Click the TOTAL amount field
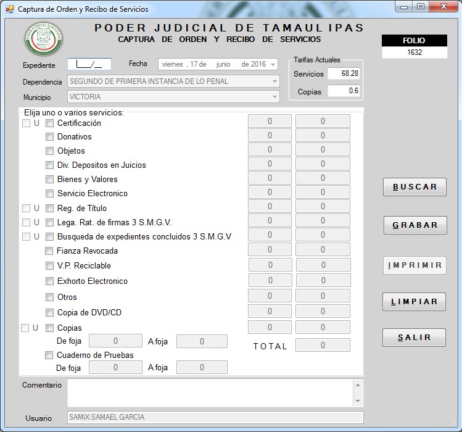The width and height of the screenshot is (462, 432). pyautogui.click(x=323, y=345)
